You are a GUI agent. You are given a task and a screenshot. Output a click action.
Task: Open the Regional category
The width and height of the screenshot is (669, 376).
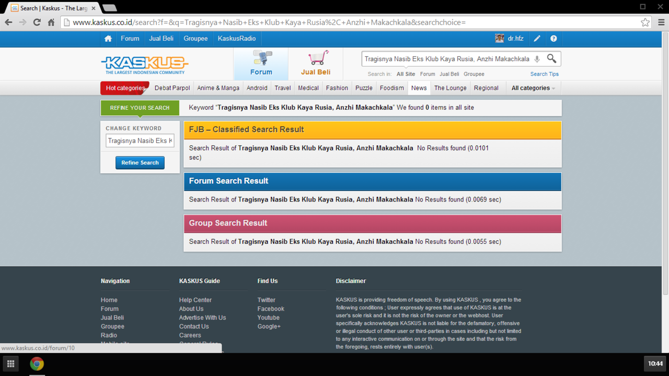[486, 88]
